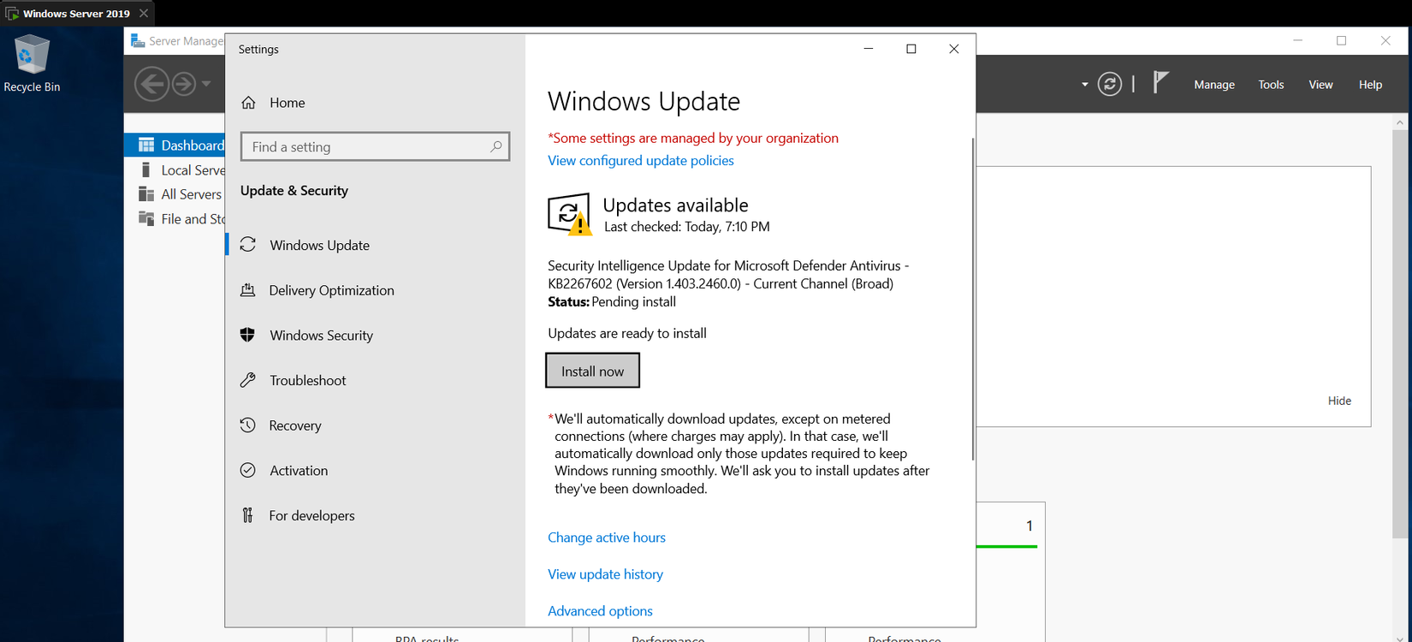Image resolution: width=1412 pixels, height=642 pixels.
Task: Select All Servers in Server Manager navigation
Action: tap(175, 194)
